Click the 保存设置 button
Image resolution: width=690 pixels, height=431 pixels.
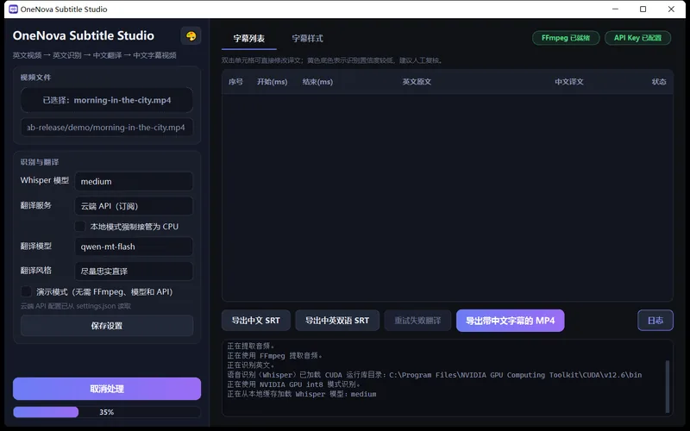107,326
